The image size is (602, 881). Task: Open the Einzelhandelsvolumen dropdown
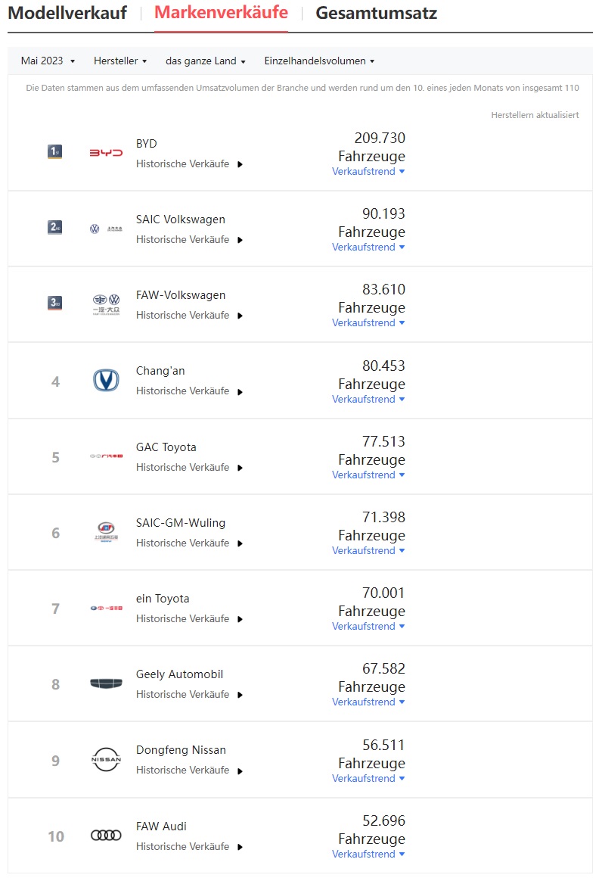[x=319, y=61]
